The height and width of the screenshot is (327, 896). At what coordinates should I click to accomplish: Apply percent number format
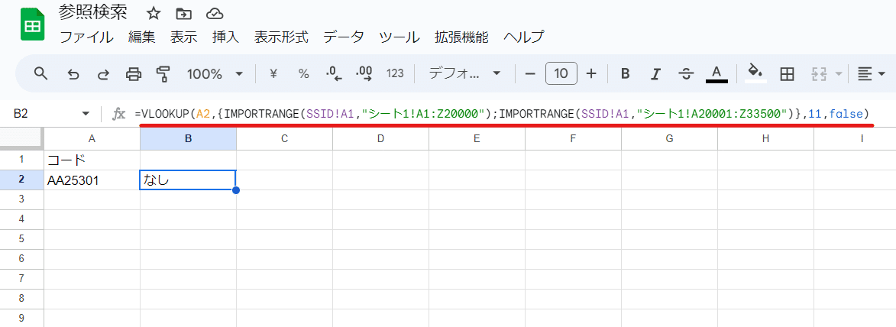coord(303,73)
